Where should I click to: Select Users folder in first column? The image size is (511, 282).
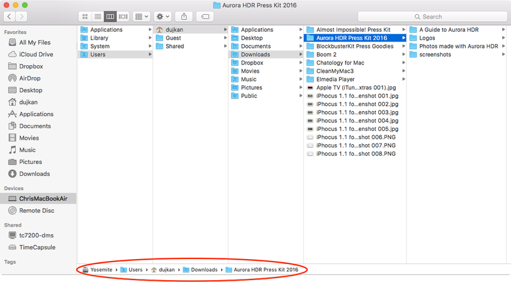[x=115, y=54]
